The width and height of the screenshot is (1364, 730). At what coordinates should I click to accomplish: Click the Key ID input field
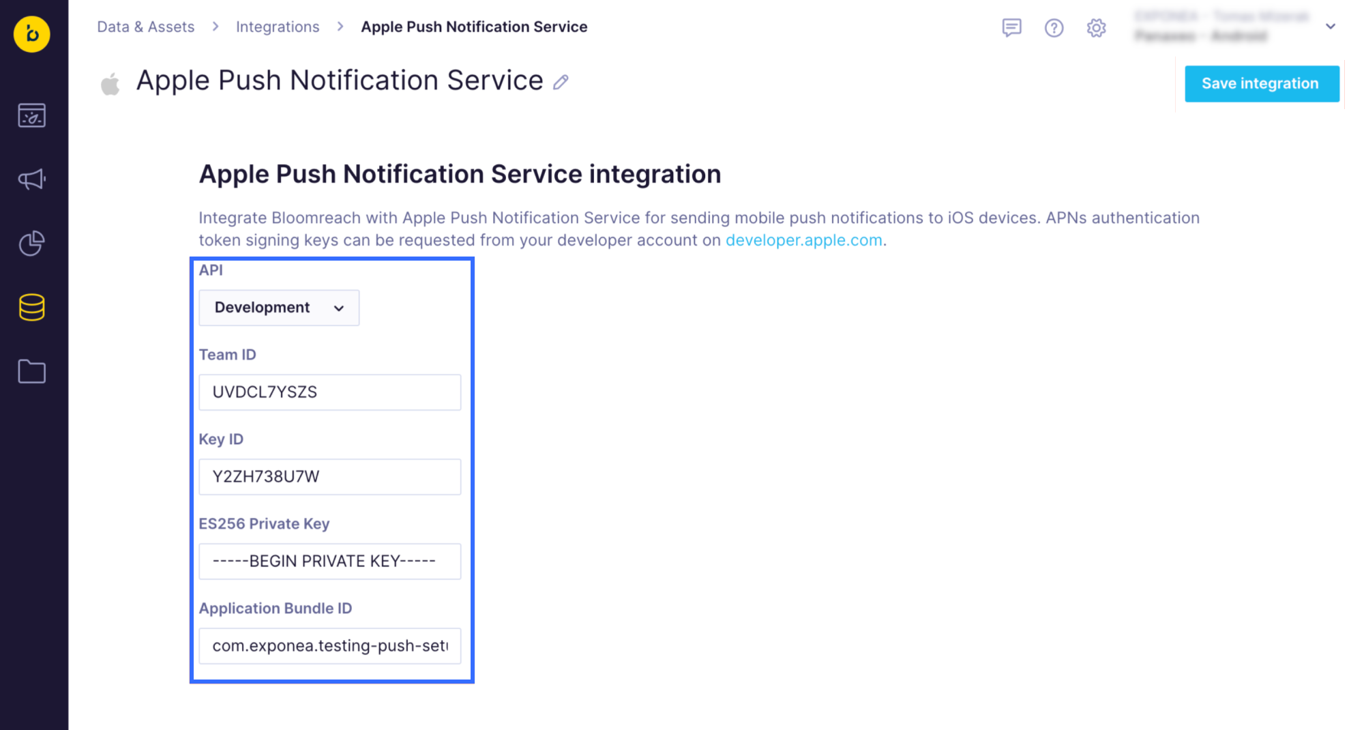[x=330, y=477]
